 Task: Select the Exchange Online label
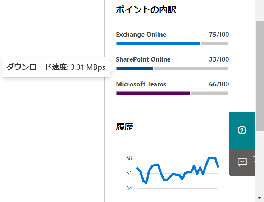coord(141,35)
